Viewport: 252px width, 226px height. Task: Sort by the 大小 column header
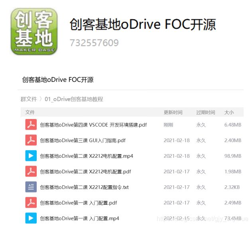[229, 112]
